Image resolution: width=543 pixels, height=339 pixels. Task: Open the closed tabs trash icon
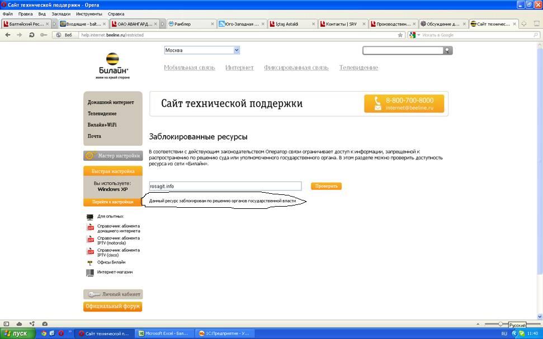537,24
